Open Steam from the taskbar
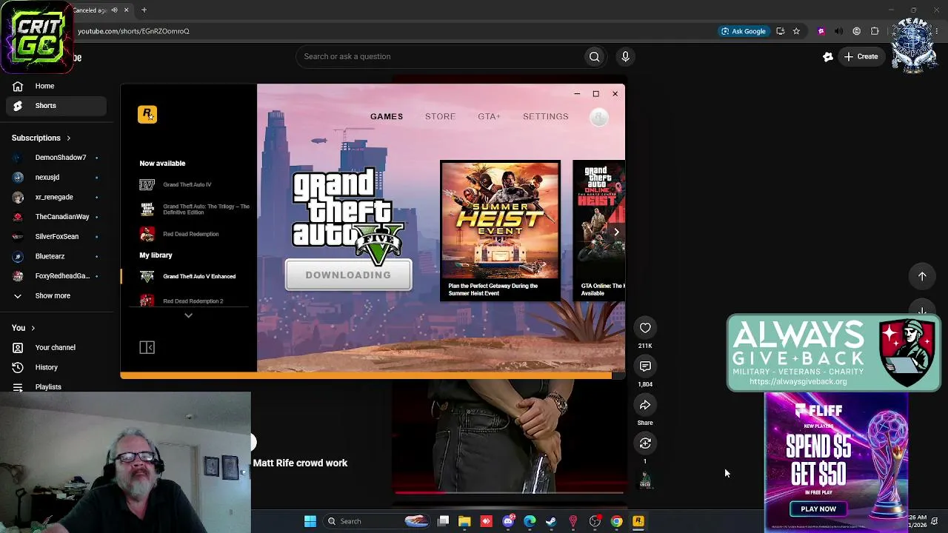The image size is (948, 533). pyautogui.click(x=551, y=521)
